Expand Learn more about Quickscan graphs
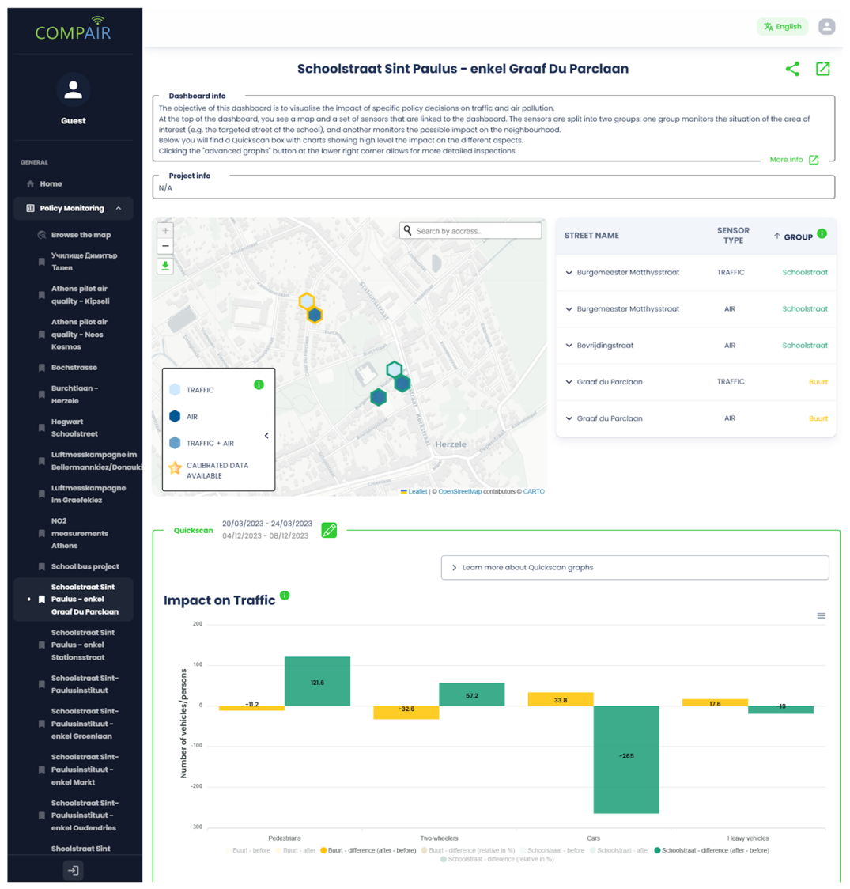This screenshot has height=889, width=850. pyautogui.click(x=635, y=568)
